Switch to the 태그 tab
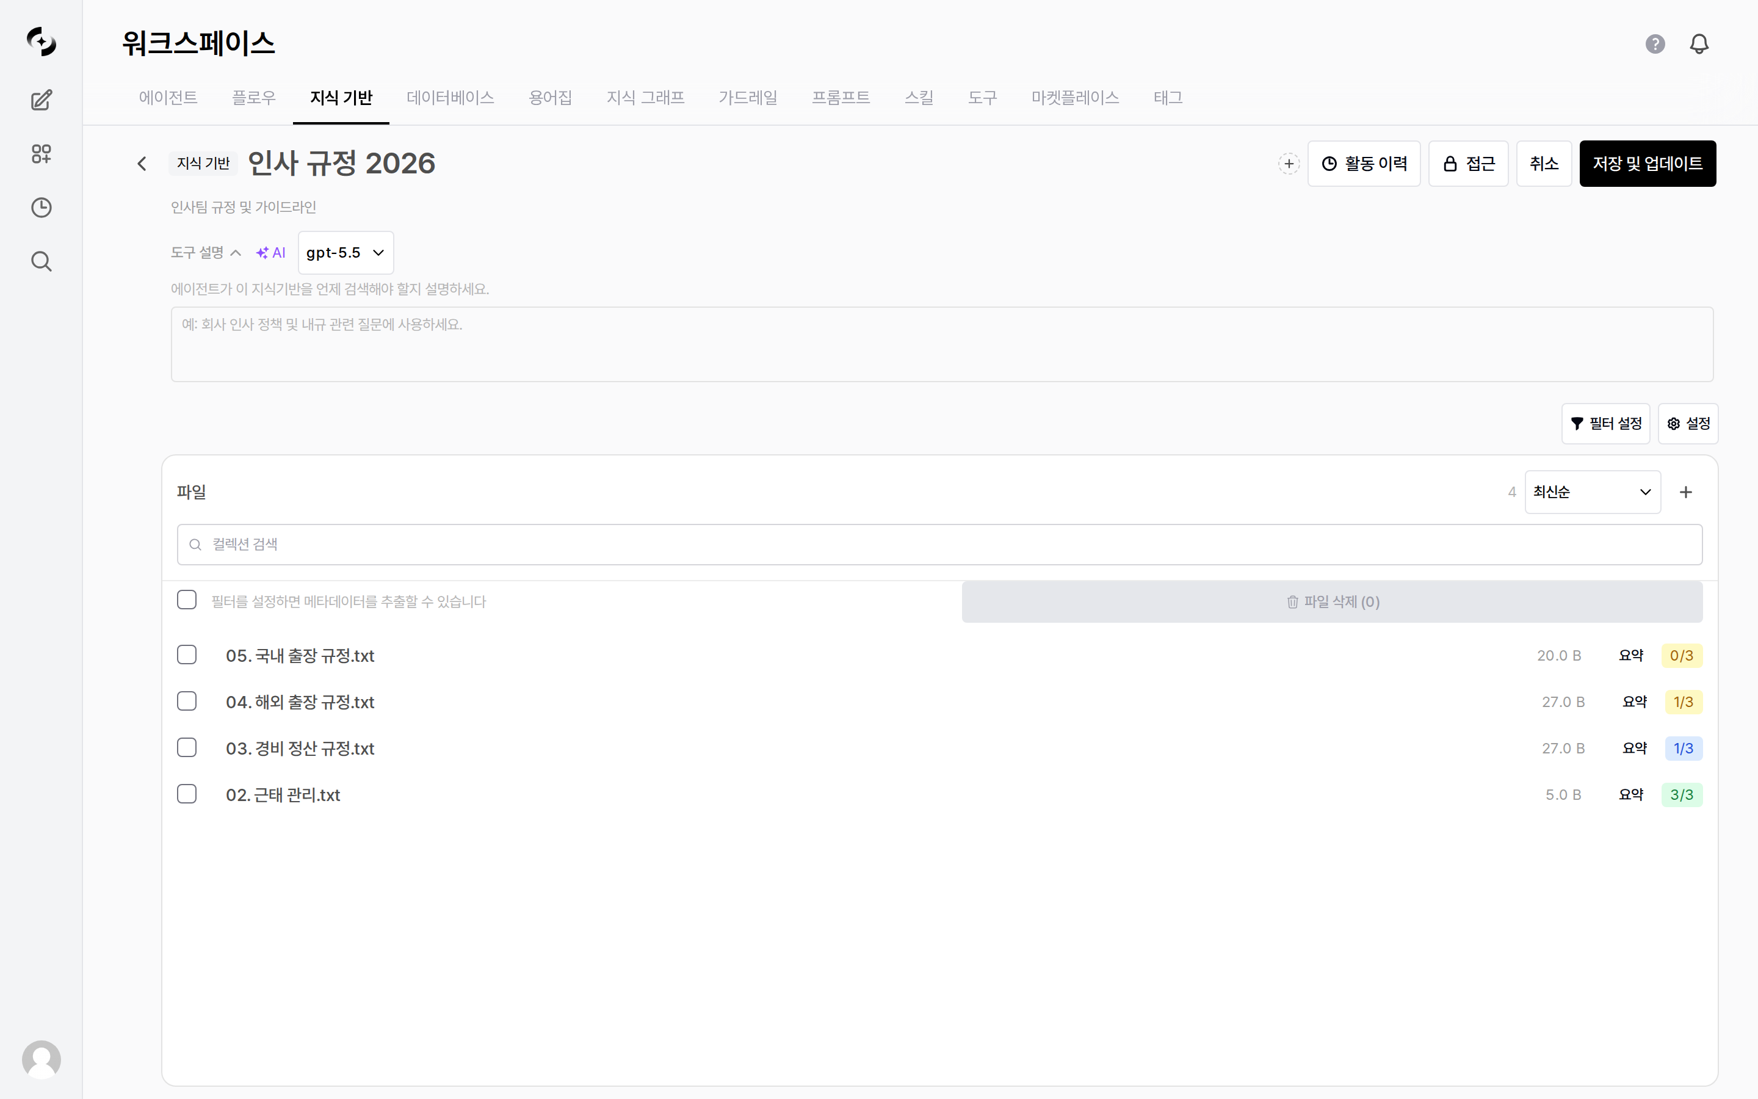Screen dimensions: 1758x1099 tap(1167, 98)
